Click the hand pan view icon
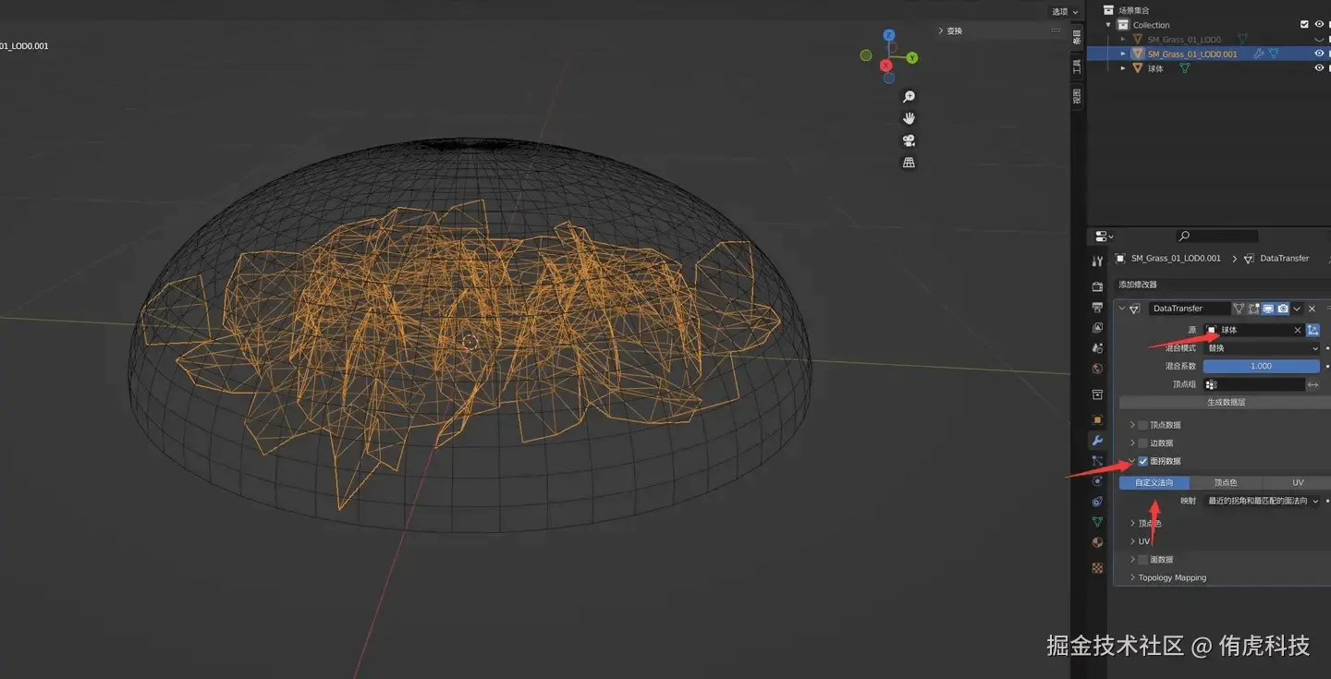The height and width of the screenshot is (679, 1331). [x=909, y=118]
